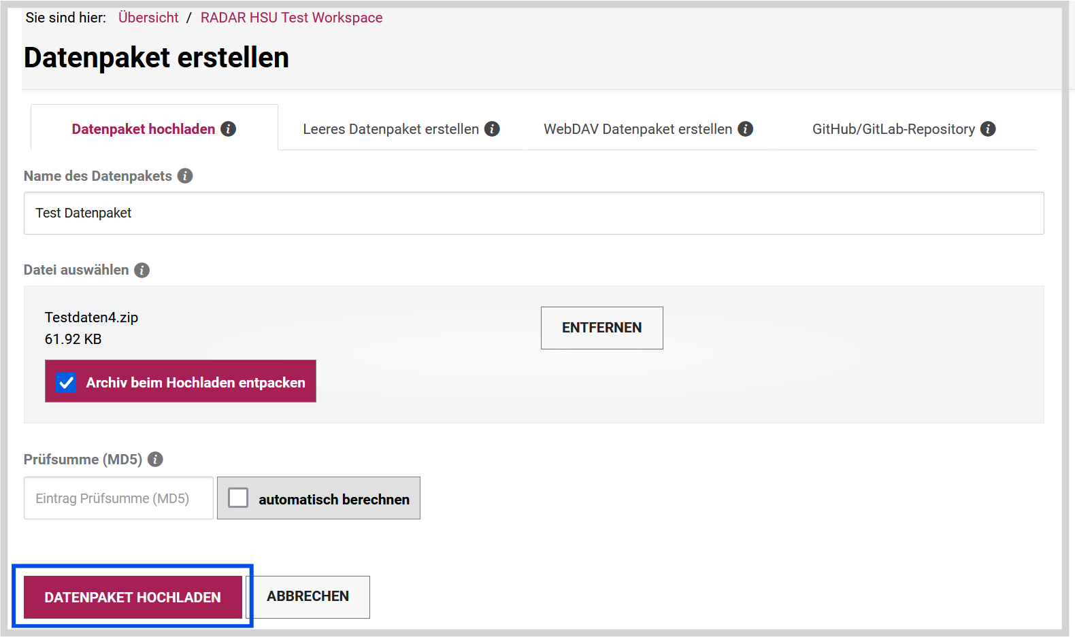Image resolution: width=1075 pixels, height=637 pixels.
Task: Show info for Prüfsumme (MD5)
Action: 155,459
